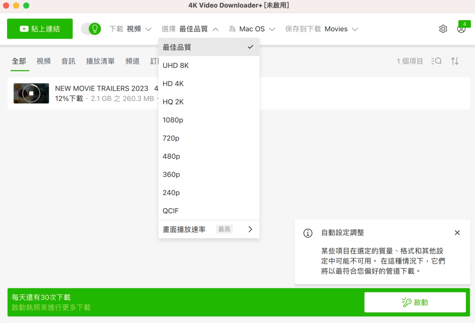475x323 pixels.
Task: Click the 最高 frame rate badge
Action: pos(224,229)
